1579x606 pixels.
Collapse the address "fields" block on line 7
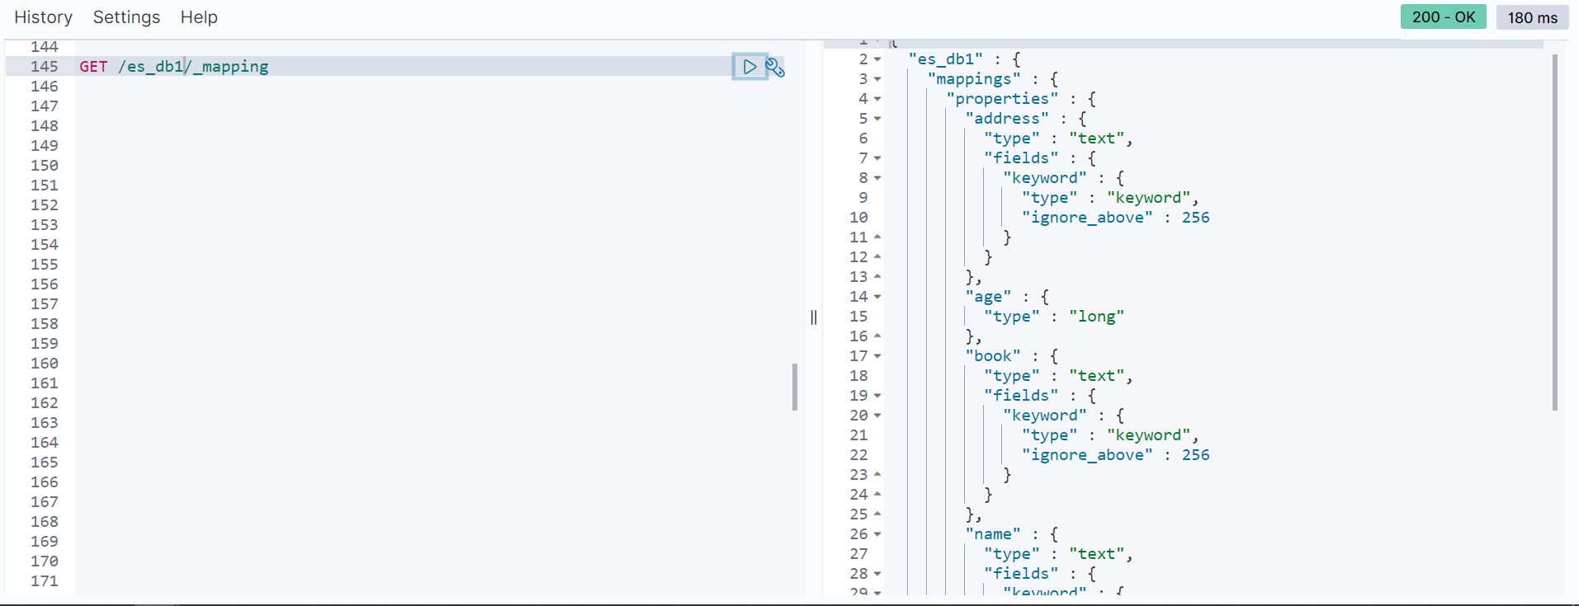(877, 158)
